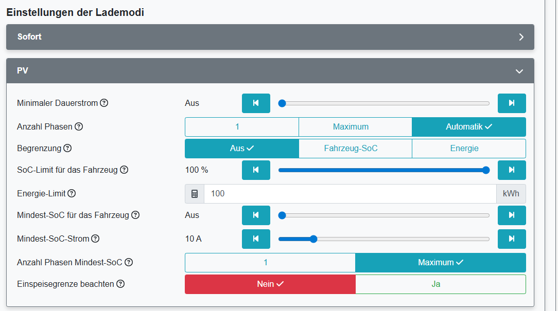Click skip-forward button for Mindest-SoC-Strom
This screenshot has width=558, height=311.
pos(511,239)
